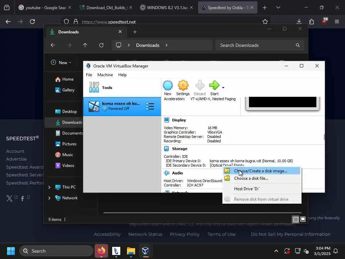Select the korna essex oh ko... virtual machine
The height and width of the screenshot is (259, 345).
(x=122, y=106)
